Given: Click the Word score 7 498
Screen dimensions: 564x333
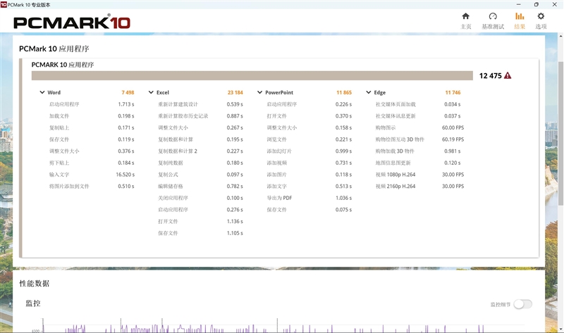Looking at the screenshot, I should [128, 92].
